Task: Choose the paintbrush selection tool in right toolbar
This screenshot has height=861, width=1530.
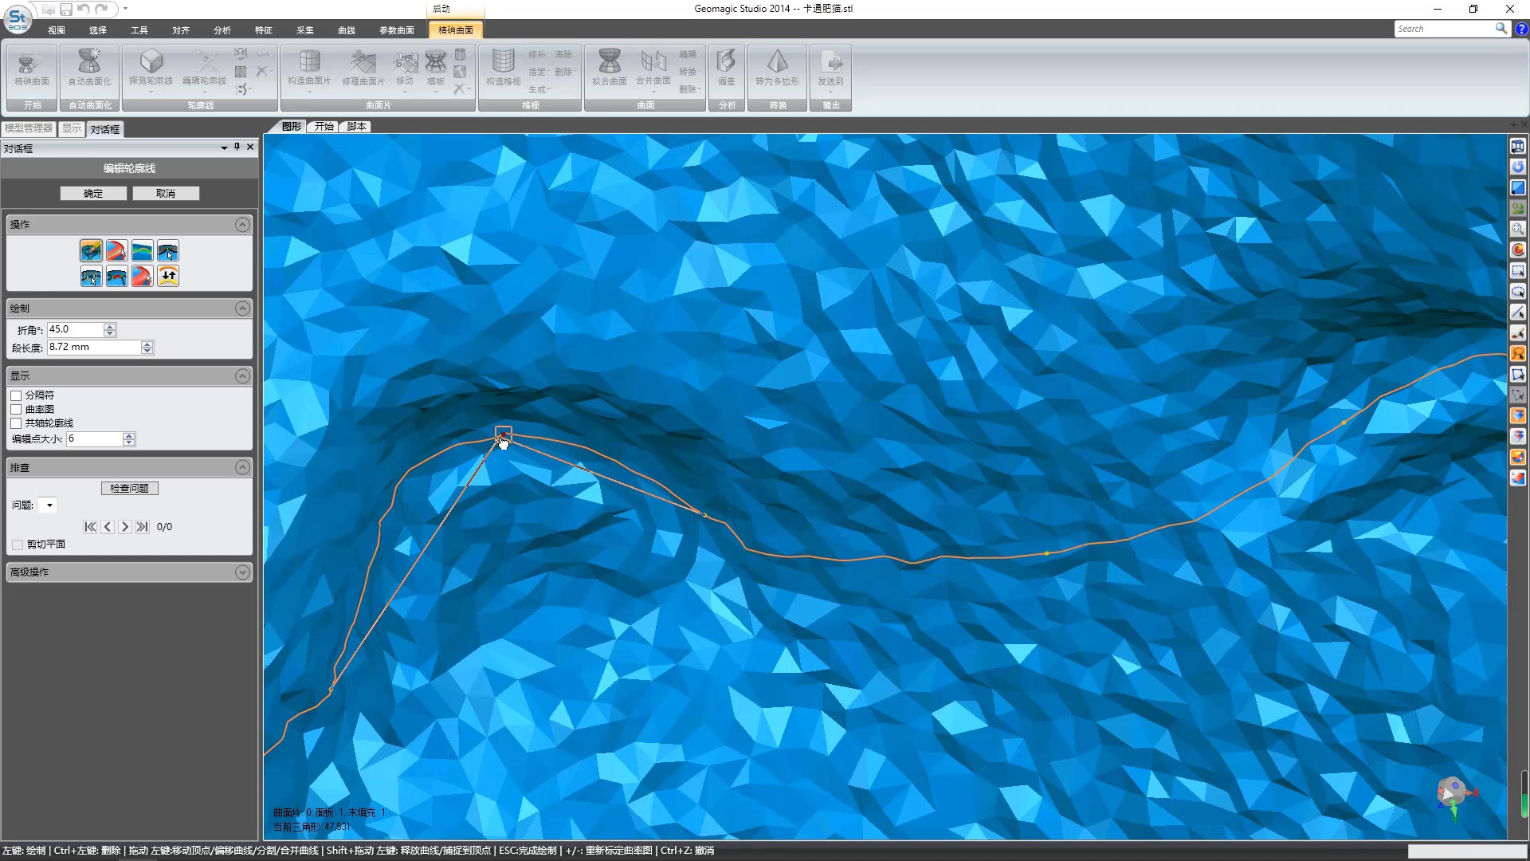Action: click(x=1518, y=333)
